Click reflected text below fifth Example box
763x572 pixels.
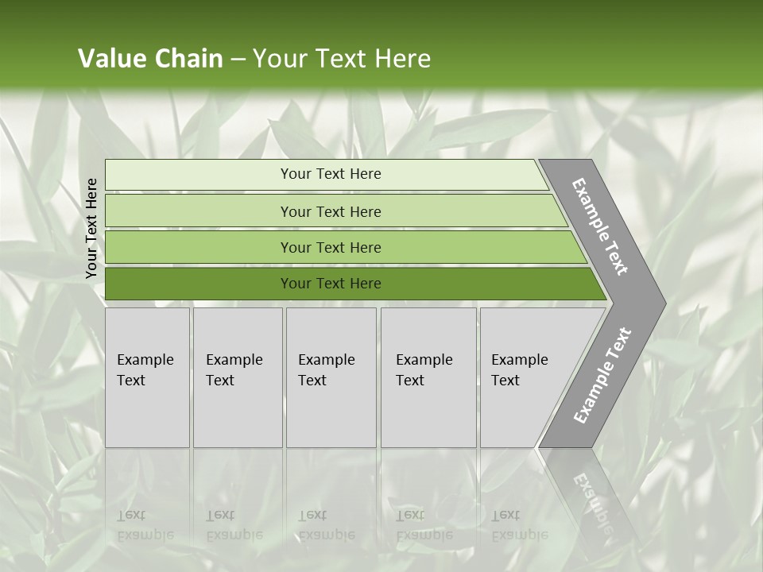coord(520,526)
